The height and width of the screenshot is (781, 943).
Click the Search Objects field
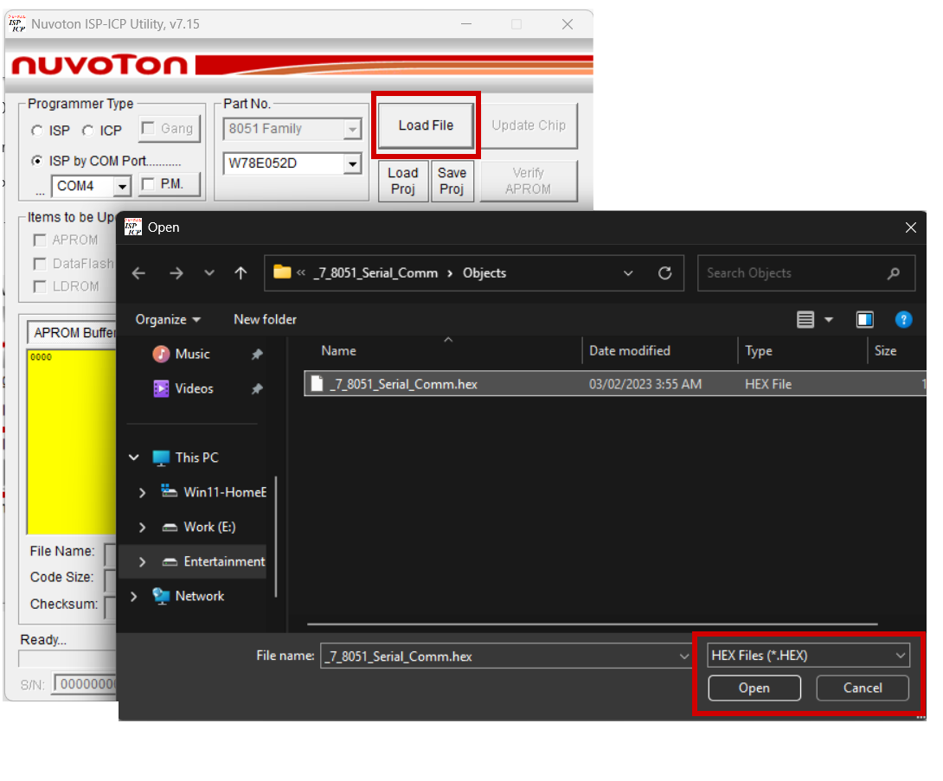(806, 273)
